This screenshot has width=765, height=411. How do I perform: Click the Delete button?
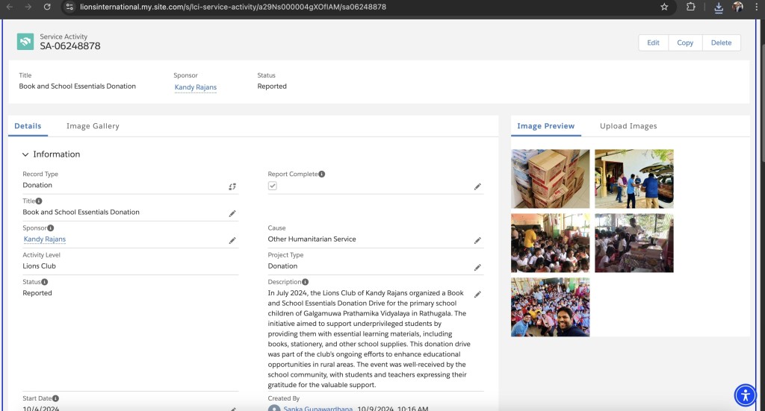click(x=721, y=43)
